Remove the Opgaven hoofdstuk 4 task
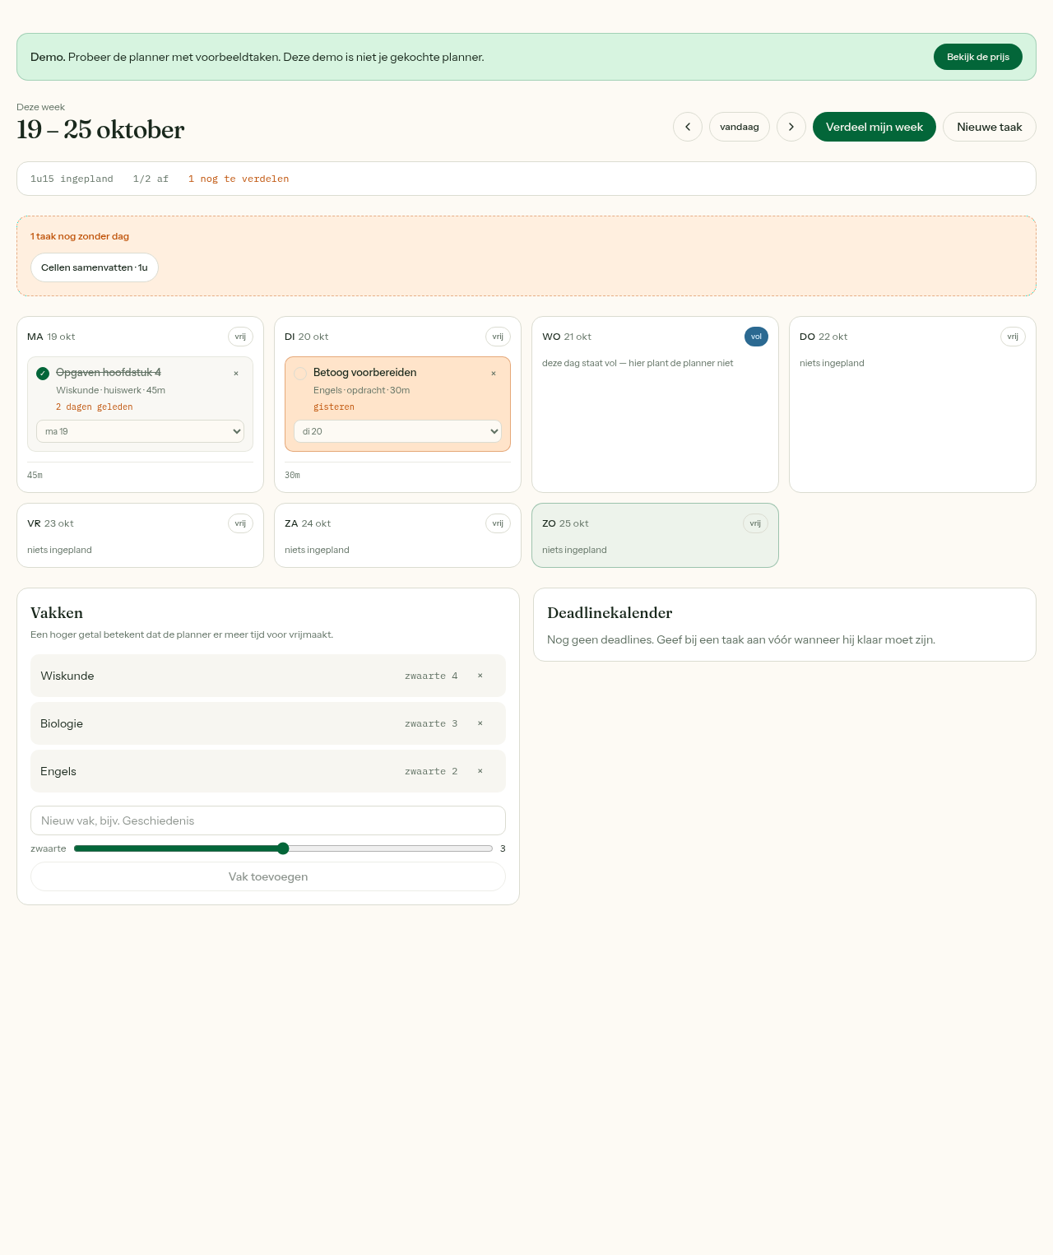1053x1255 pixels. [x=236, y=374]
